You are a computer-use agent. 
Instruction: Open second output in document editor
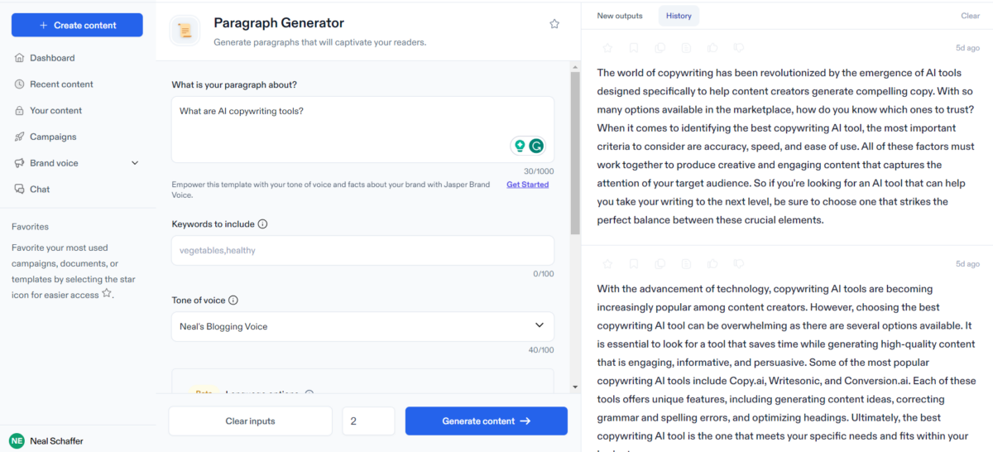[686, 264]
